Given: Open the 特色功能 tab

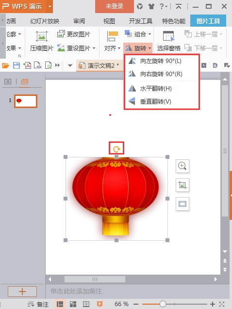Looking at the screenshot, I should (x=174, y=21).
